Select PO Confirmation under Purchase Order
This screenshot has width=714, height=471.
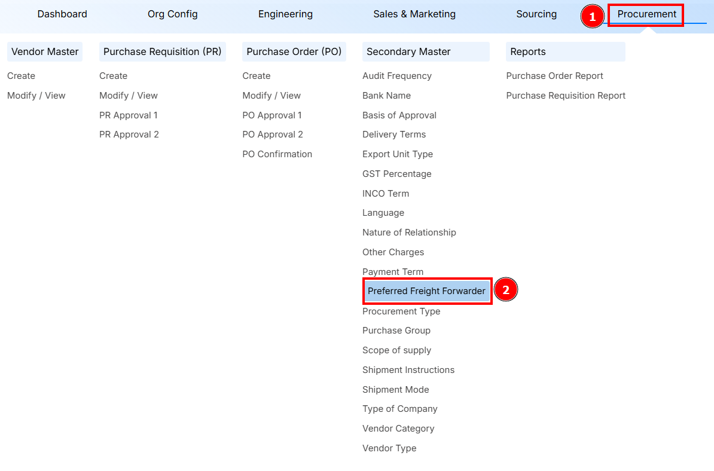tap(277, 154)
